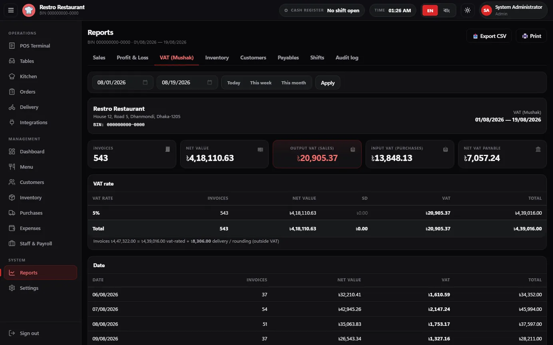Click the 5% VAT rate row
The width and height of the screenshot is (553, 345).
317,213
